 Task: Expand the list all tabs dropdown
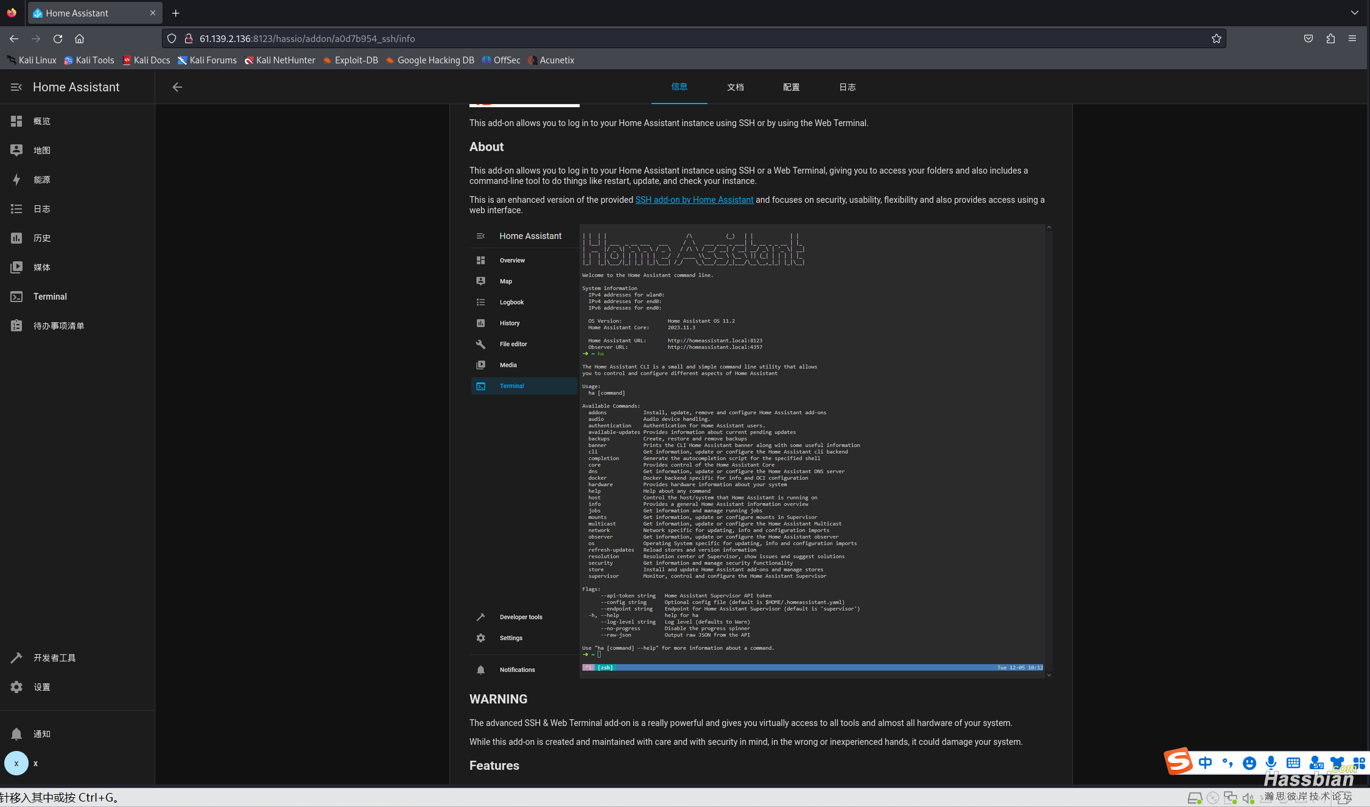pos(1355,13)
